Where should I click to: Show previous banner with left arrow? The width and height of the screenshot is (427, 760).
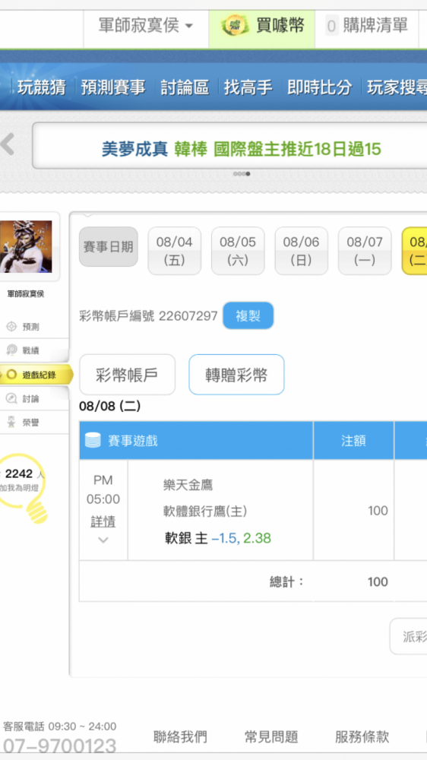(x=8, y=144)
